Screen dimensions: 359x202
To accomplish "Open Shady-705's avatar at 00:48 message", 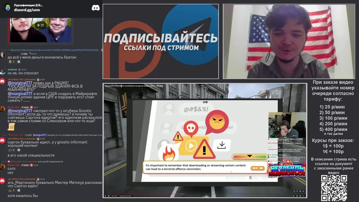I will pyautogui.click(x=3, y=167).
